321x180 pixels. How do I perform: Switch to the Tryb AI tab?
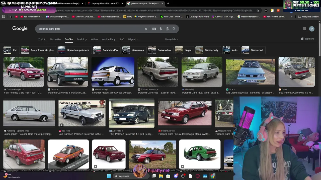coord(42,39)
